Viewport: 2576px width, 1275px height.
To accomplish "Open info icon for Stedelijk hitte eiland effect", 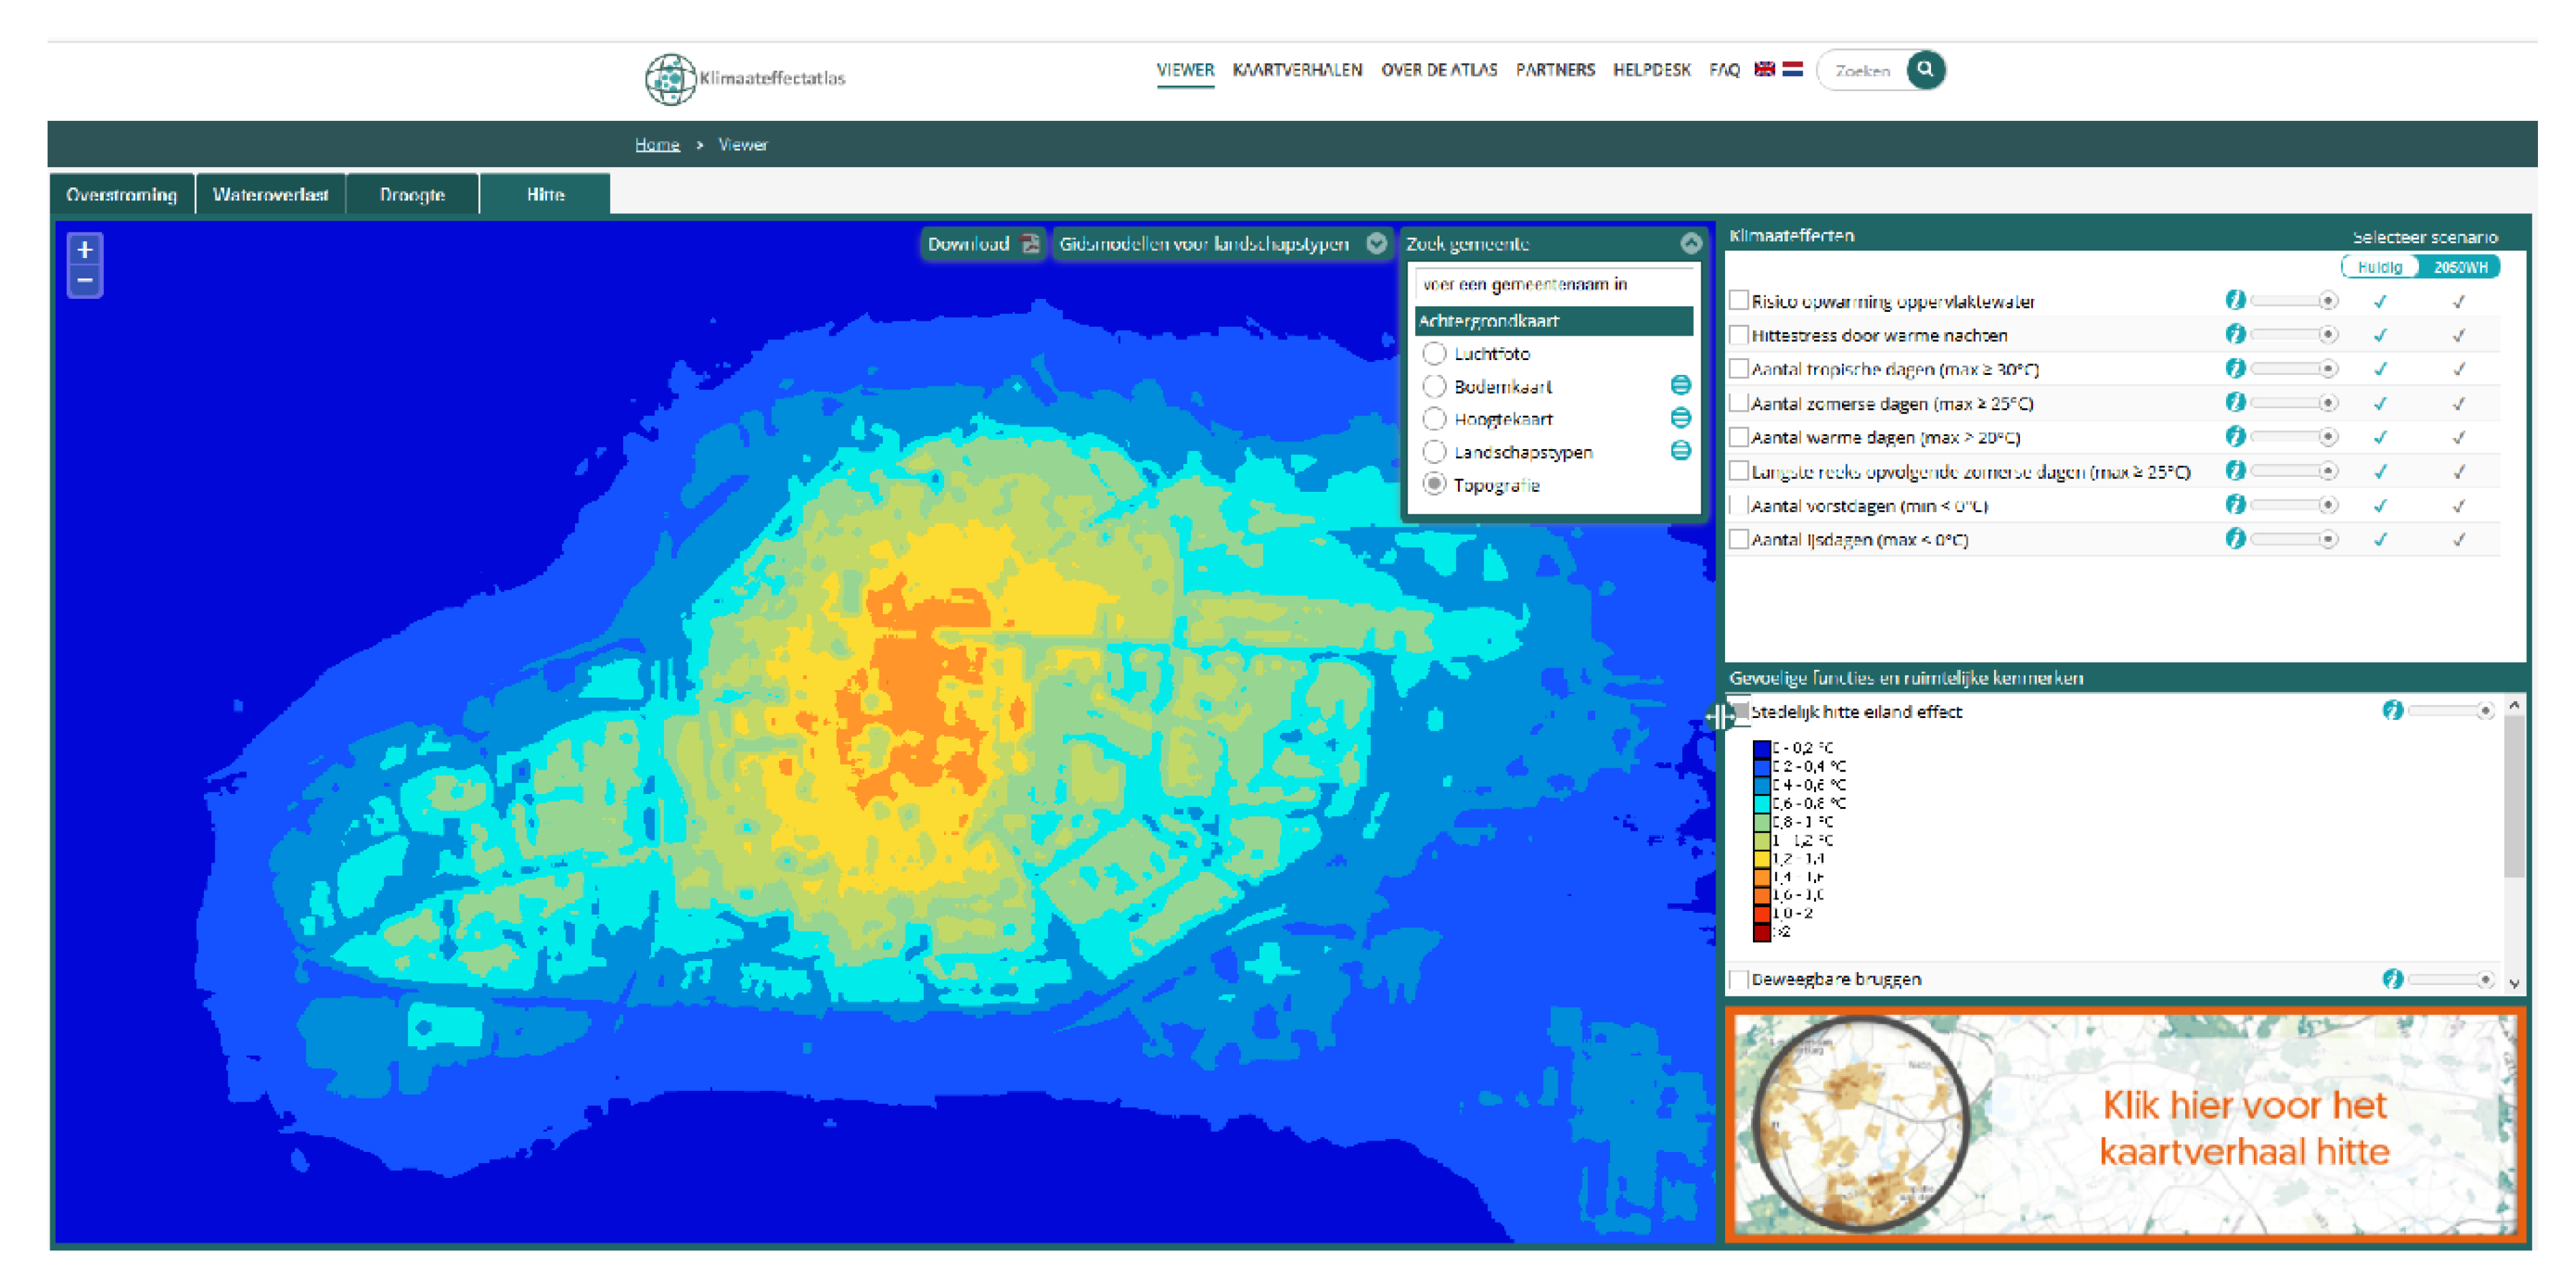I will point(2392,711).
